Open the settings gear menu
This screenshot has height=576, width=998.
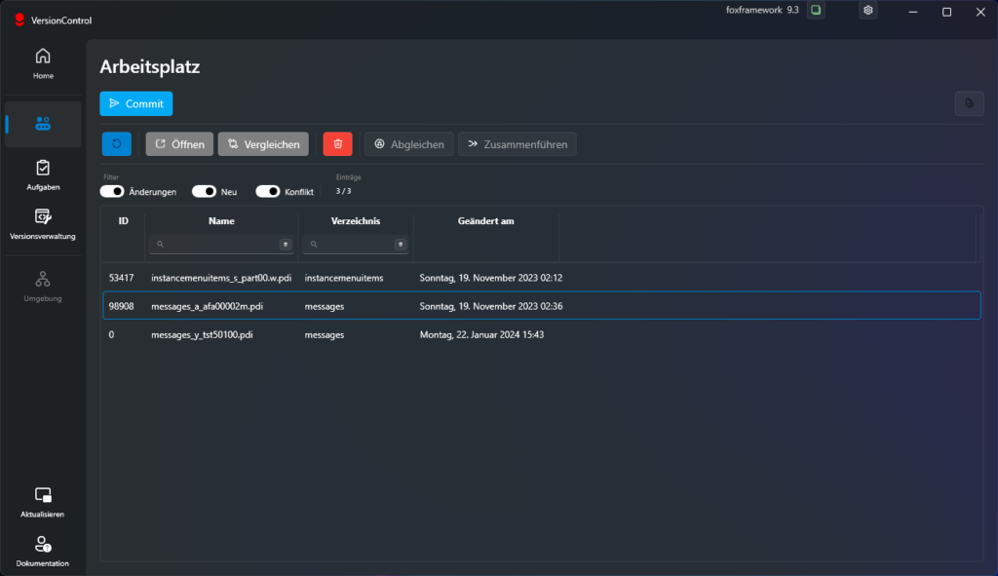867,10
